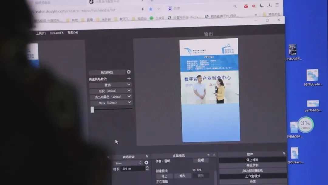Click the 转场特效 transition button
Image resolution: width=328 pixels, height=185 pixels.
(107, 72)
